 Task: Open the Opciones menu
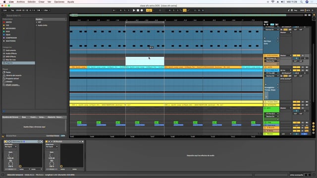(x=59, y=2)
